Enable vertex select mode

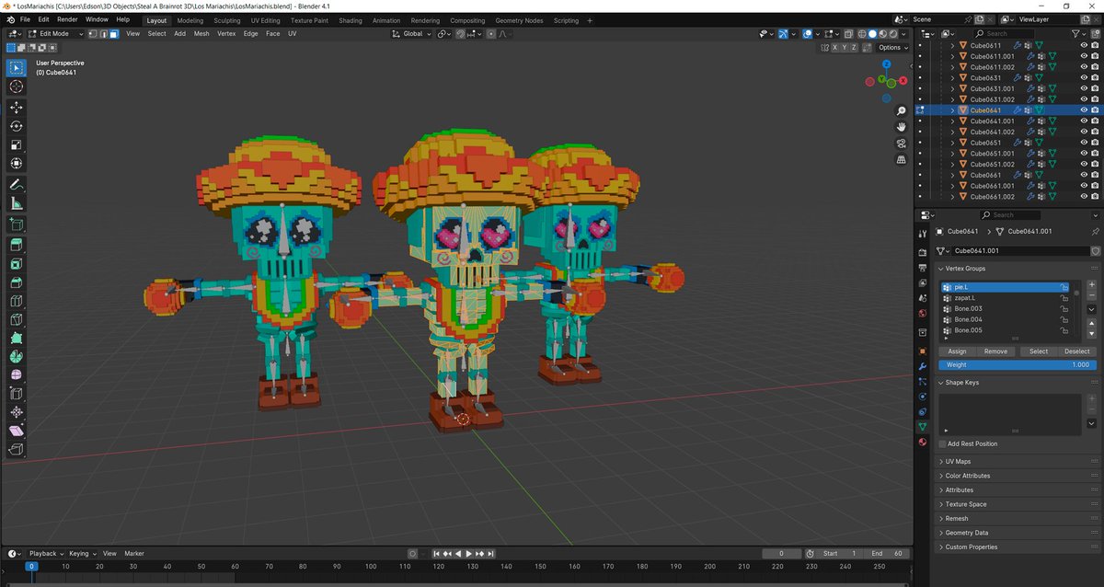coord(93,34)
